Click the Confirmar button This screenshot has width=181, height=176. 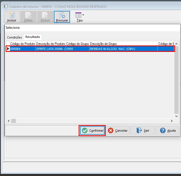tap(92, 131)
